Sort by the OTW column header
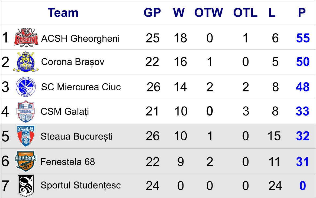316x198 pixels. point(209,13)
